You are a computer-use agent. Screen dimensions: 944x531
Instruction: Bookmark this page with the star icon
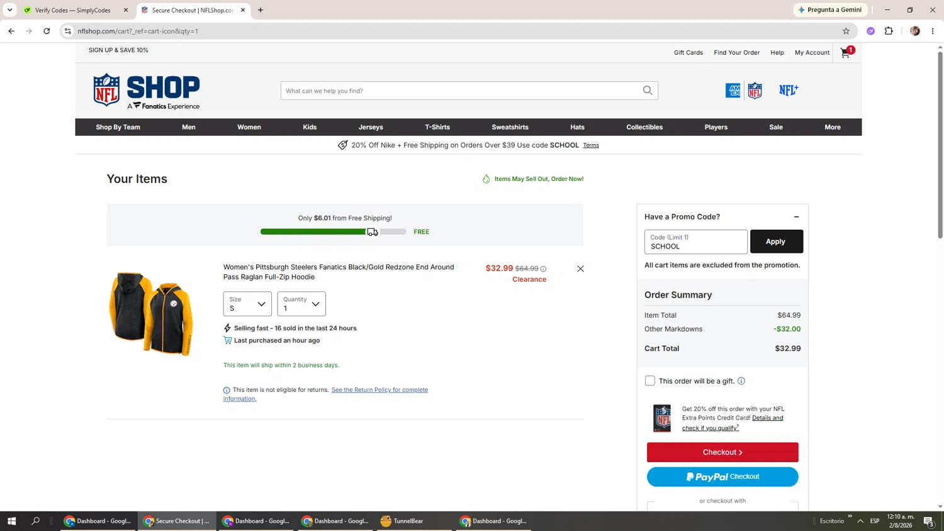click(846, 31)
